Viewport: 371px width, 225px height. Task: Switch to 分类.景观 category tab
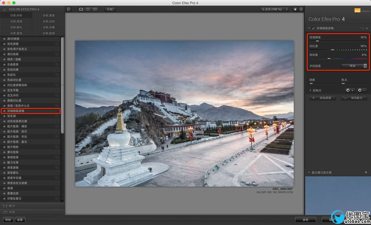pyautogui.click(x=16, y=21)
